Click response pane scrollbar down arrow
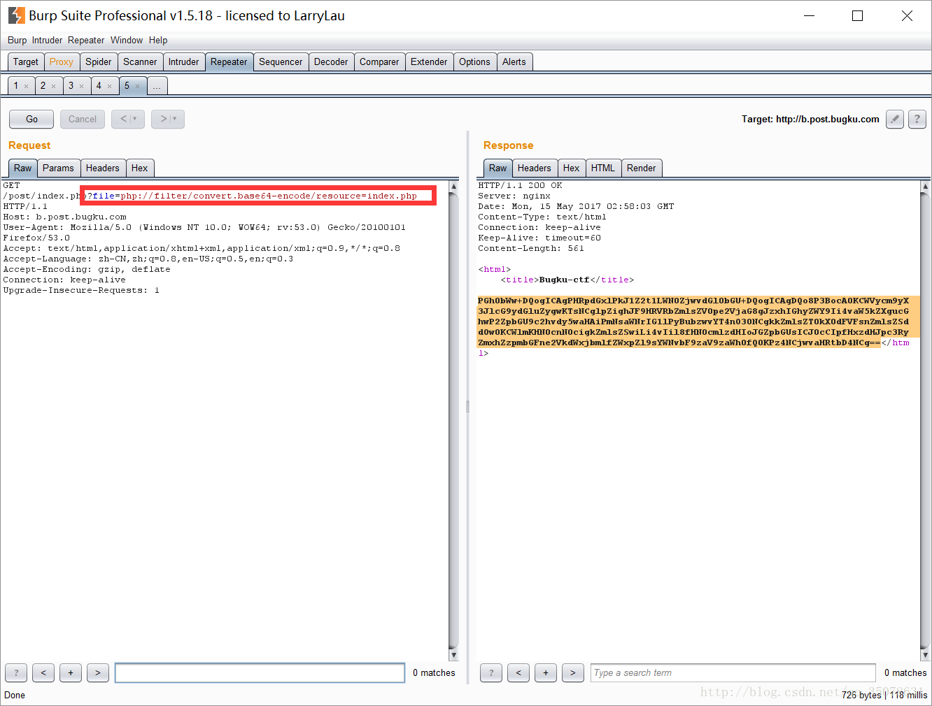 pos(925,655)
